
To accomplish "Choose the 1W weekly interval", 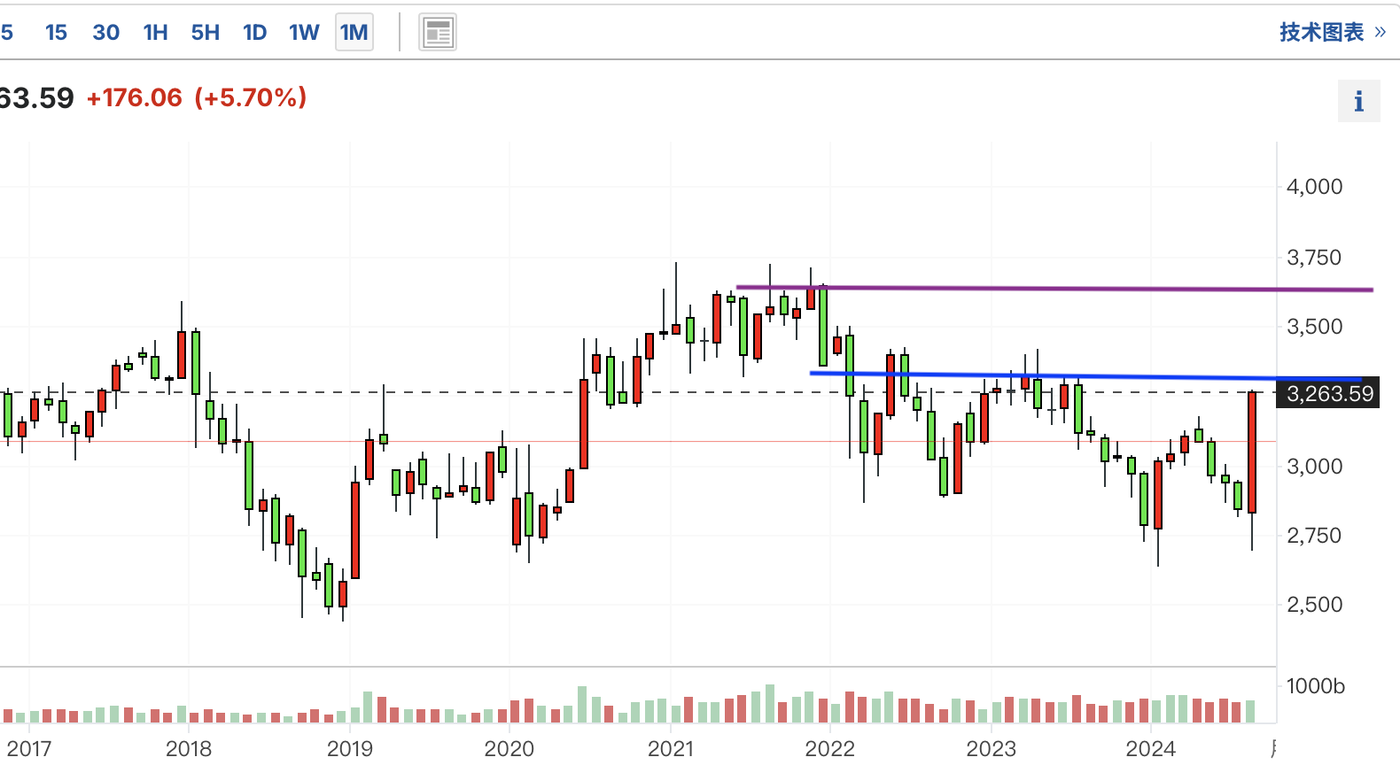I will (304, 33).
